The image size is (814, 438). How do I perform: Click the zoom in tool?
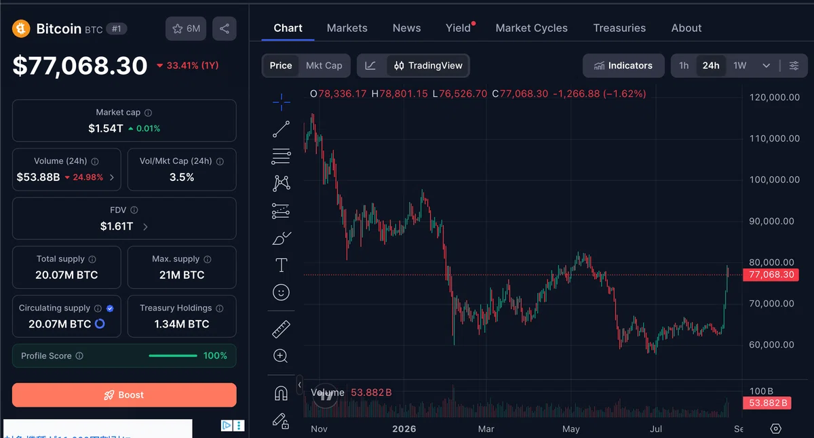pyautogui.click(x=281, y=356)
